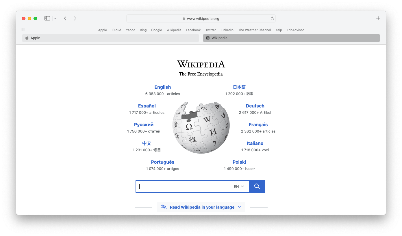Open the Apple bookmark in the favorites bar

click(102, 30)
